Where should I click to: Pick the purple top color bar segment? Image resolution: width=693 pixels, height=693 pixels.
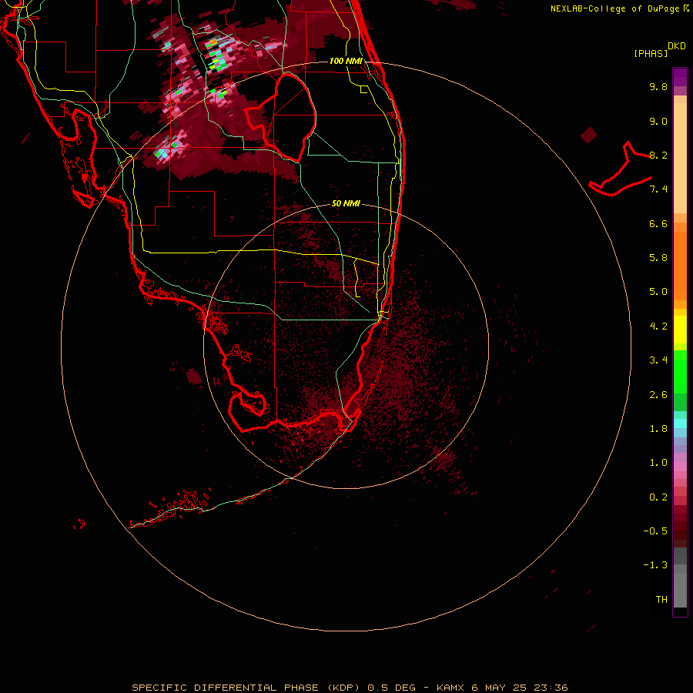(680, 77)
